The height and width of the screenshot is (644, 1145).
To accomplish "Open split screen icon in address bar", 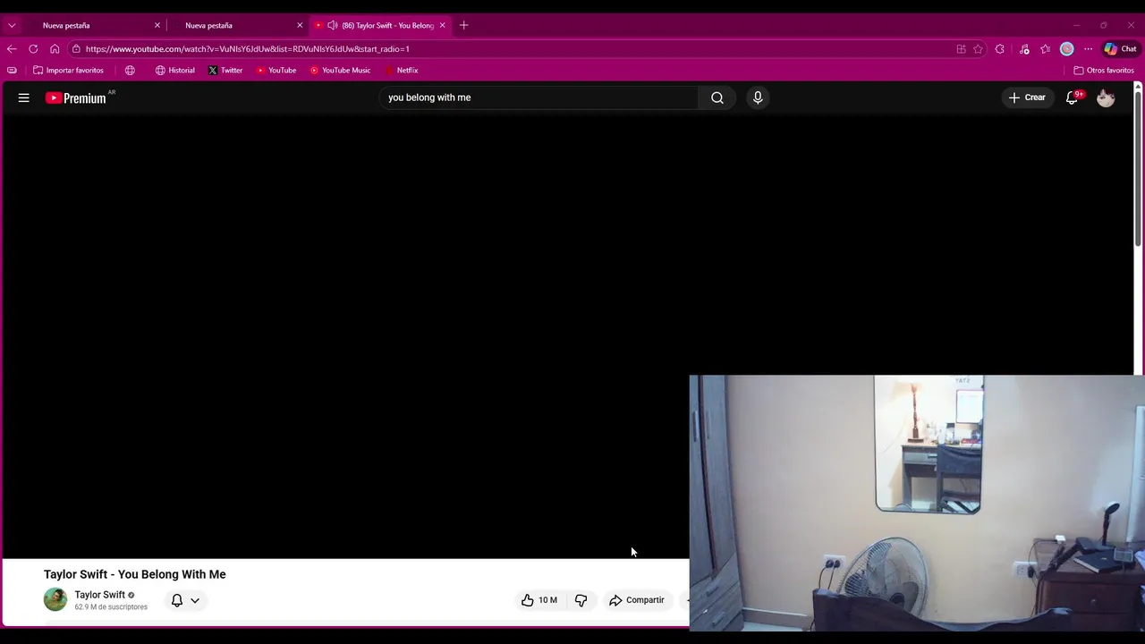I will [961, 49].
